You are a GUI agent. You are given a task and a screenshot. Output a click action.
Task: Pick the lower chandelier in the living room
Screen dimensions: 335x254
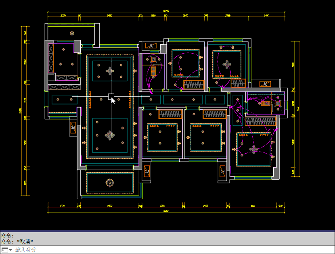tap(110, 135)
